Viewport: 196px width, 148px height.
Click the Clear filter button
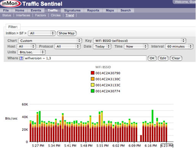pos(176,58)
